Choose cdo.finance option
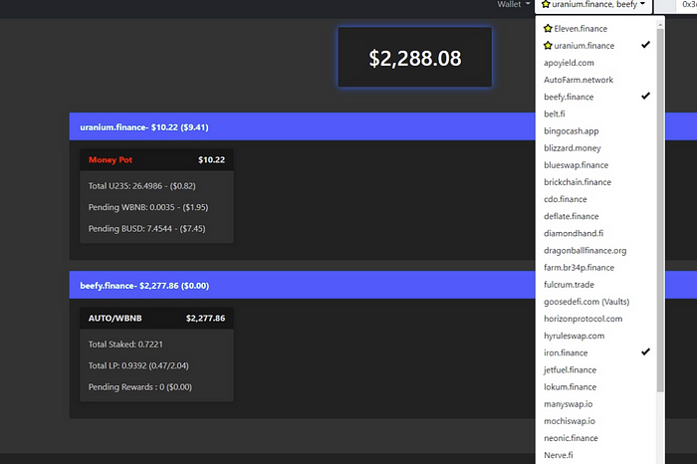Screen dimensions: 697x464 (x=566, y=199)
